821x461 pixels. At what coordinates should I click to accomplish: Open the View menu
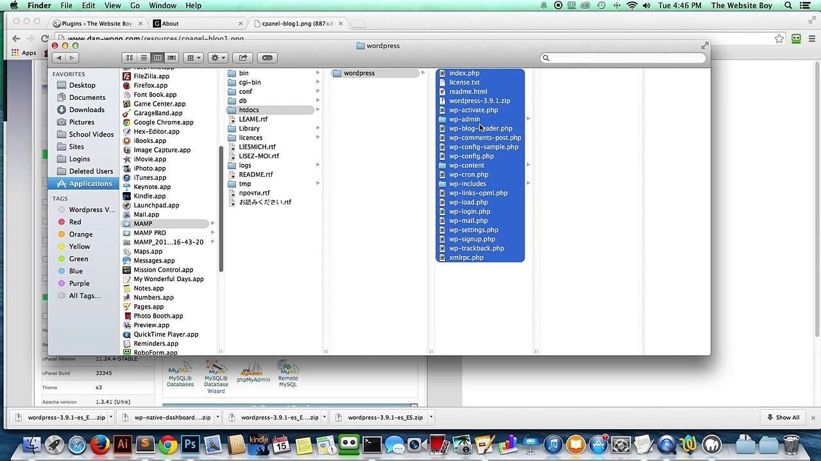(112, 6)
